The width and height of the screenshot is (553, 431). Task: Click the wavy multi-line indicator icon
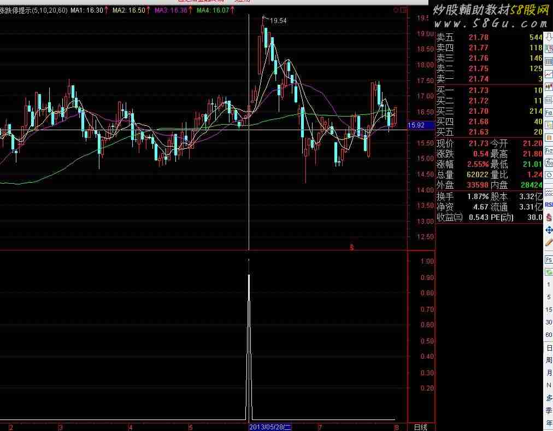[549, 193]
